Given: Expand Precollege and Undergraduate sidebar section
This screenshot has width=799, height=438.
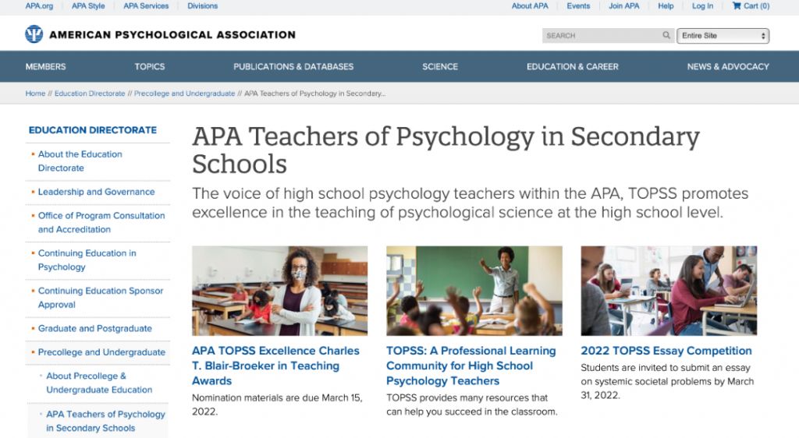Looking at the screenshot, I should [x=101, y=352].
